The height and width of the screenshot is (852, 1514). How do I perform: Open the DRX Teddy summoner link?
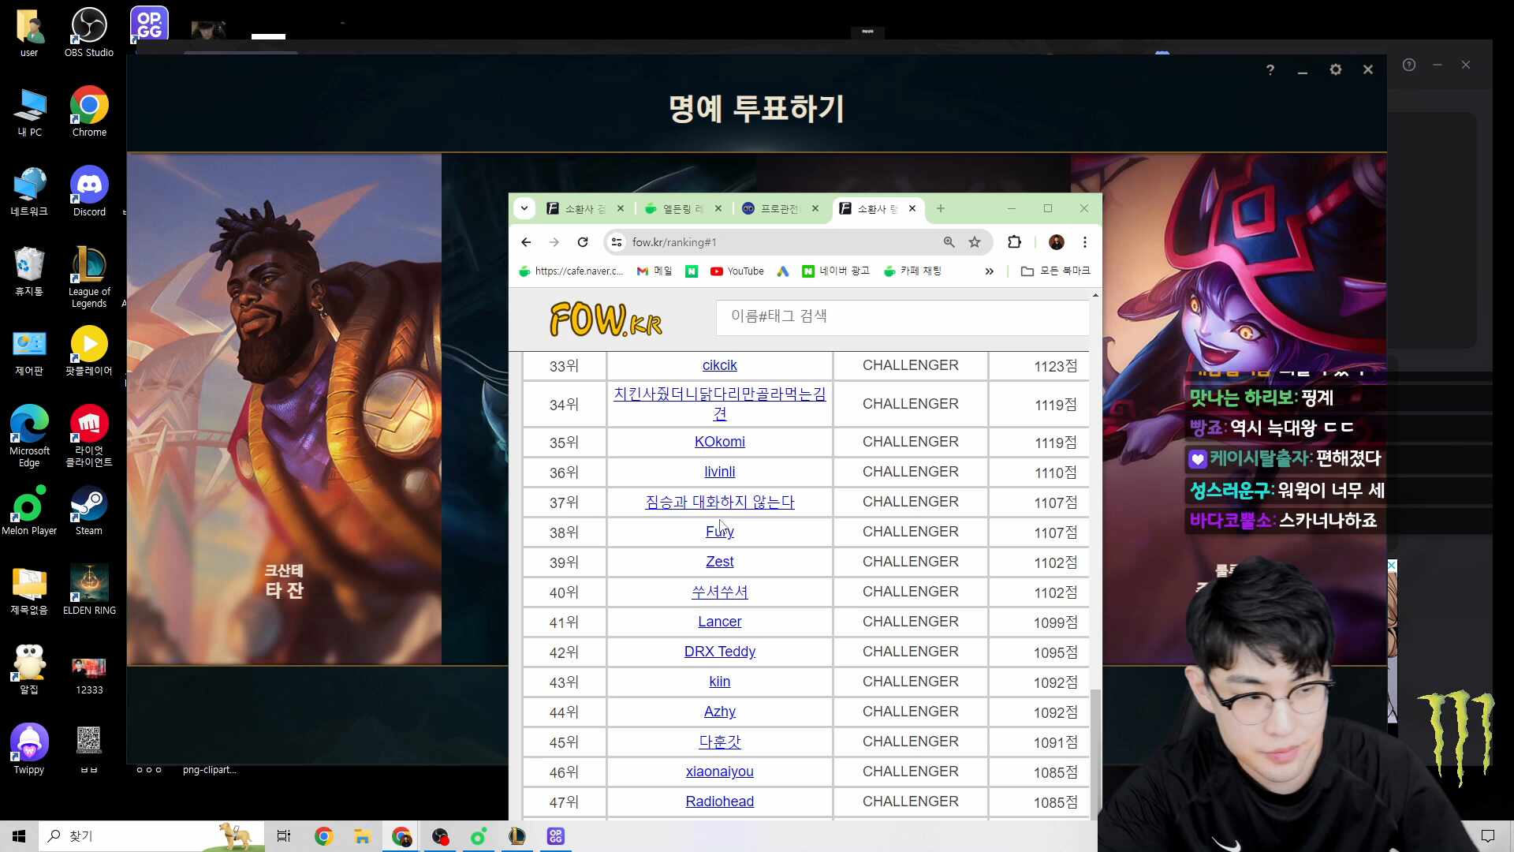click(x=719, y=652)
